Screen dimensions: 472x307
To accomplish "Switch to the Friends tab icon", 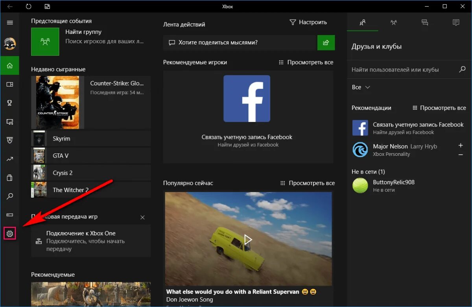I will (x=363, y=22).
